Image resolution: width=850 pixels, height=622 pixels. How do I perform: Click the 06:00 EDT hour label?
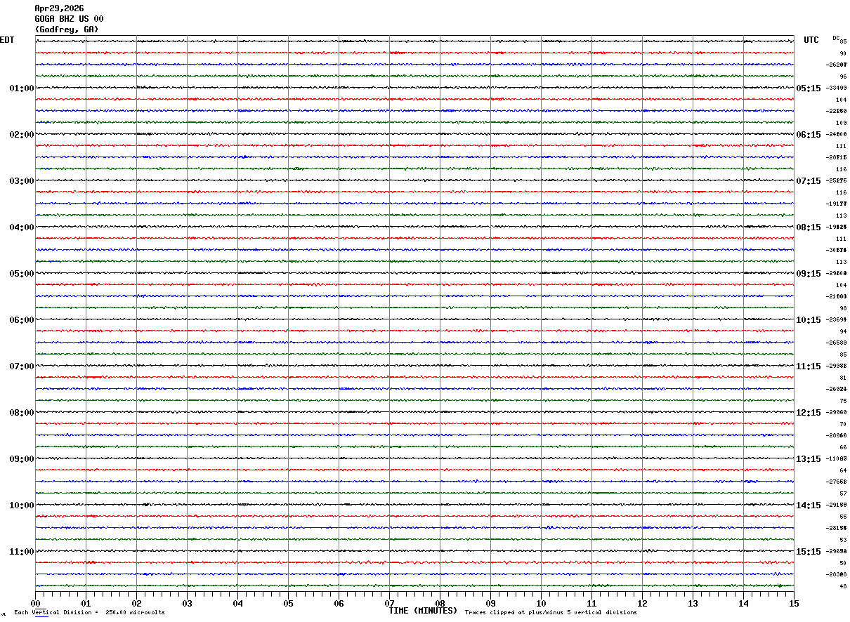pyautogui.click(x=21, y=320)
